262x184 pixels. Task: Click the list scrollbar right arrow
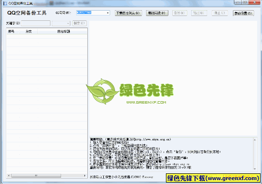(85, 176)
